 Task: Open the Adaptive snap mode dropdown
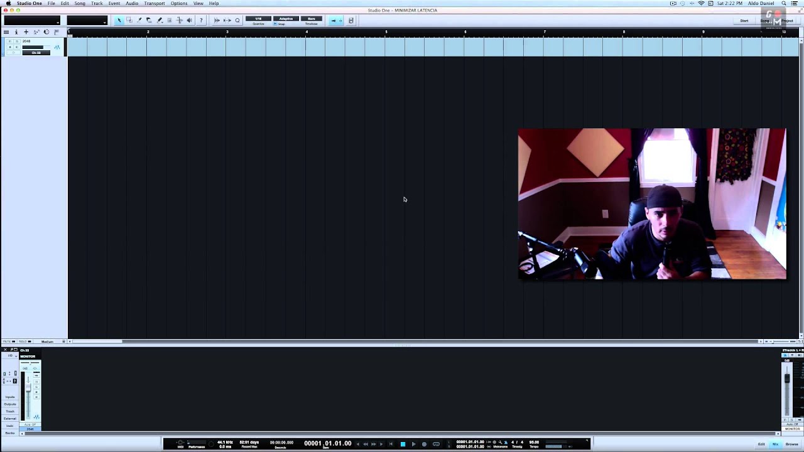pyautogui.click(x=286, y=19)
